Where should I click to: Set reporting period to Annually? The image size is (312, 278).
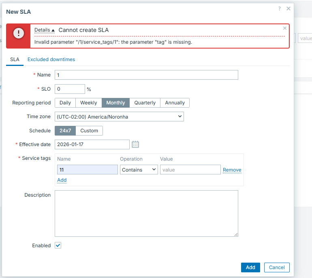click(175, 103)
